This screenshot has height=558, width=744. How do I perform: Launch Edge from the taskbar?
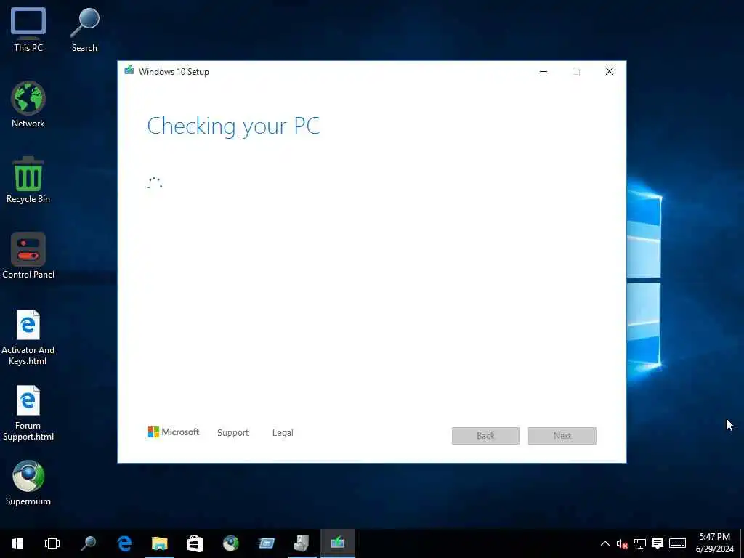pyautogui.click(x=124, y=543)
